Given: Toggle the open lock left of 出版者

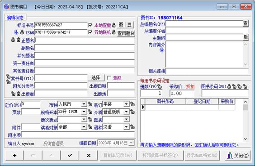Looking at the screenshot, I should click(13, 94).
